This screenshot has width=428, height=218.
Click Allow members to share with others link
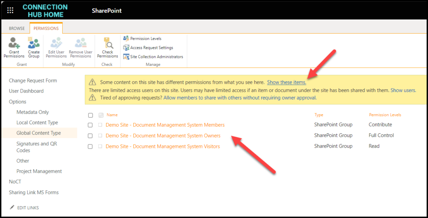click(240, 98)
